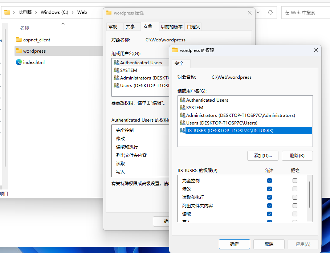Switch to the 自定义 tab
The width and height of the screenshot is (330, 253).
click(x=193, y=27)
